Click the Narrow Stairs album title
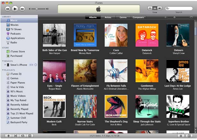The image size is (197, 140). point(85,122)
